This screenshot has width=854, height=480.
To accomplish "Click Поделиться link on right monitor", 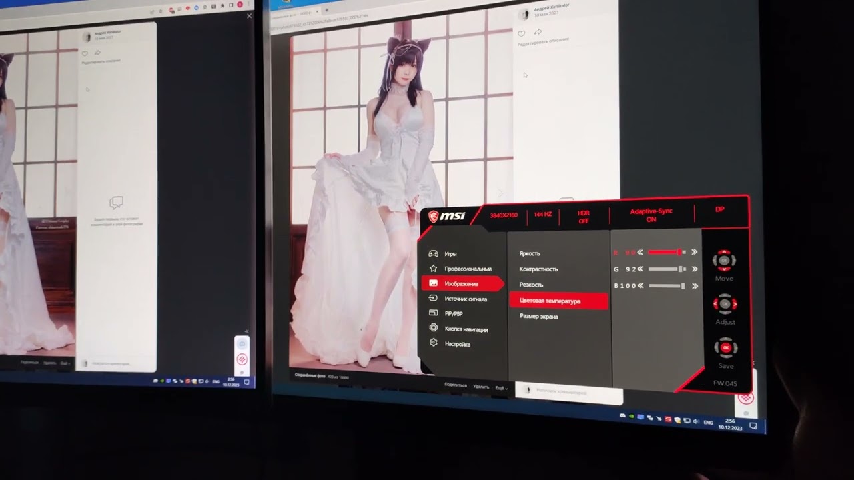I will coord(456,385).
